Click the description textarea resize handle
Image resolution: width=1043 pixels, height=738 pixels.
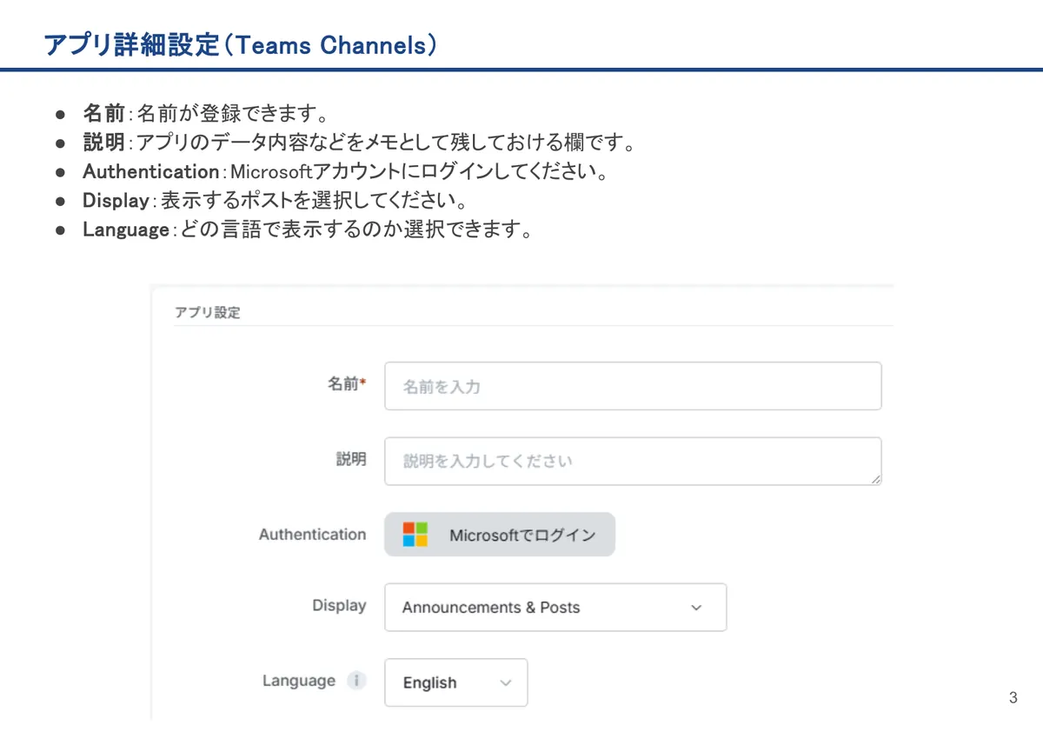(875, 479)
